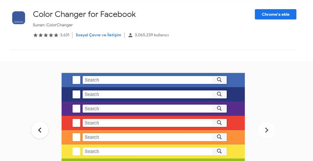Click the magnifier icon in blue search bar
The height and width of the screenshot is (161, 313).
point(219,80)
